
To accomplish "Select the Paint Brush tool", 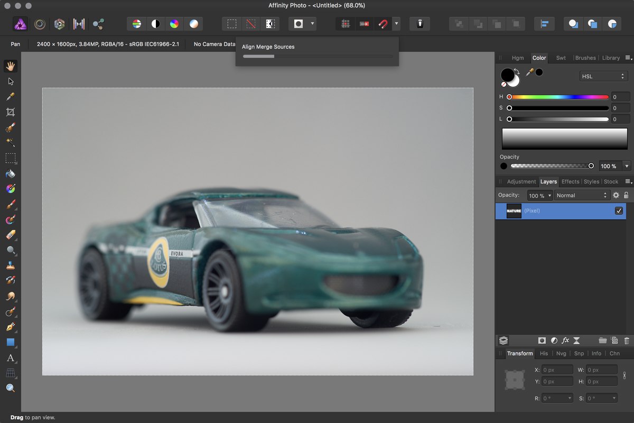I will 11,204.
